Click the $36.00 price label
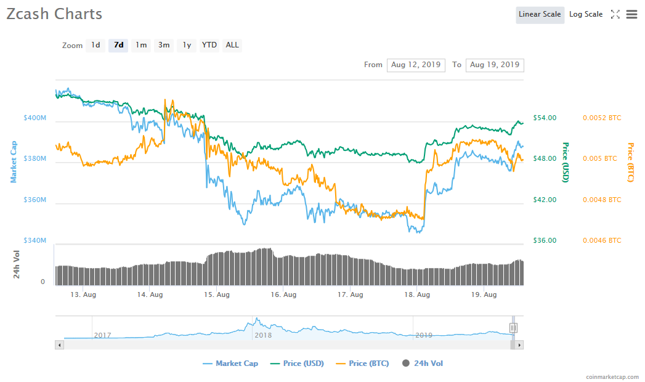This screenshot has width=645, height=382. 545,240
